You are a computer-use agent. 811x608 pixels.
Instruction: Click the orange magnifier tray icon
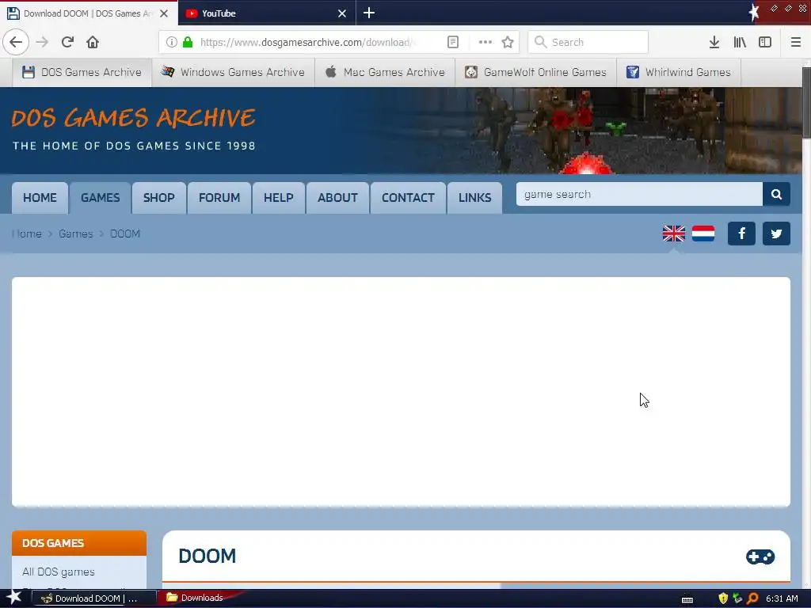point(752,598)
